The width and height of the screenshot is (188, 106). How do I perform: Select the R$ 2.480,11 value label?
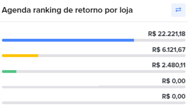click(x=169, y=65)
